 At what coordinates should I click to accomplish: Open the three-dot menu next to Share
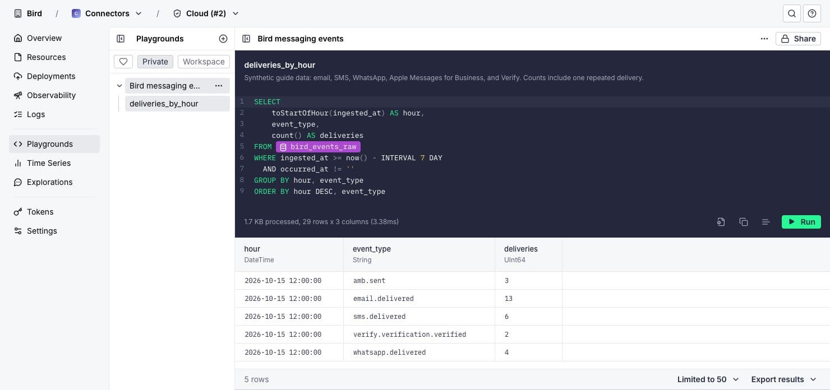[x=764, y=39]
